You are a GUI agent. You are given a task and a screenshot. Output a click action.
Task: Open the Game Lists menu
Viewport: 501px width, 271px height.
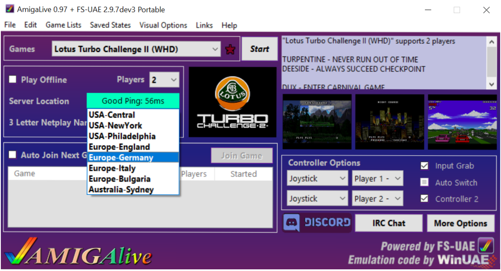63,25
